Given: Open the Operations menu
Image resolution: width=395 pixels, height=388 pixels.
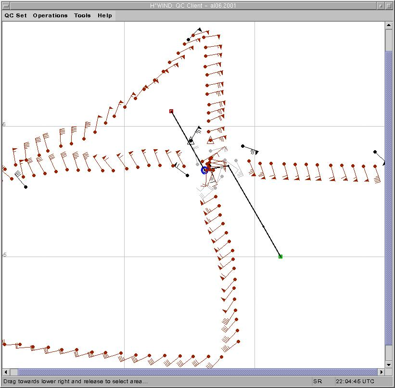Looking at the screenshot, I should 50,15.
